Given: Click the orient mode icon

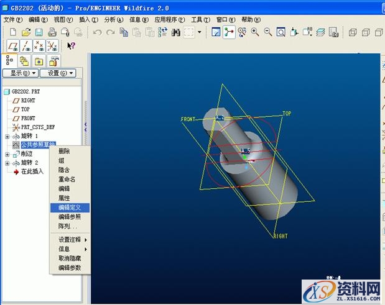Looking at the screenshot, I should tap(242, 32).
